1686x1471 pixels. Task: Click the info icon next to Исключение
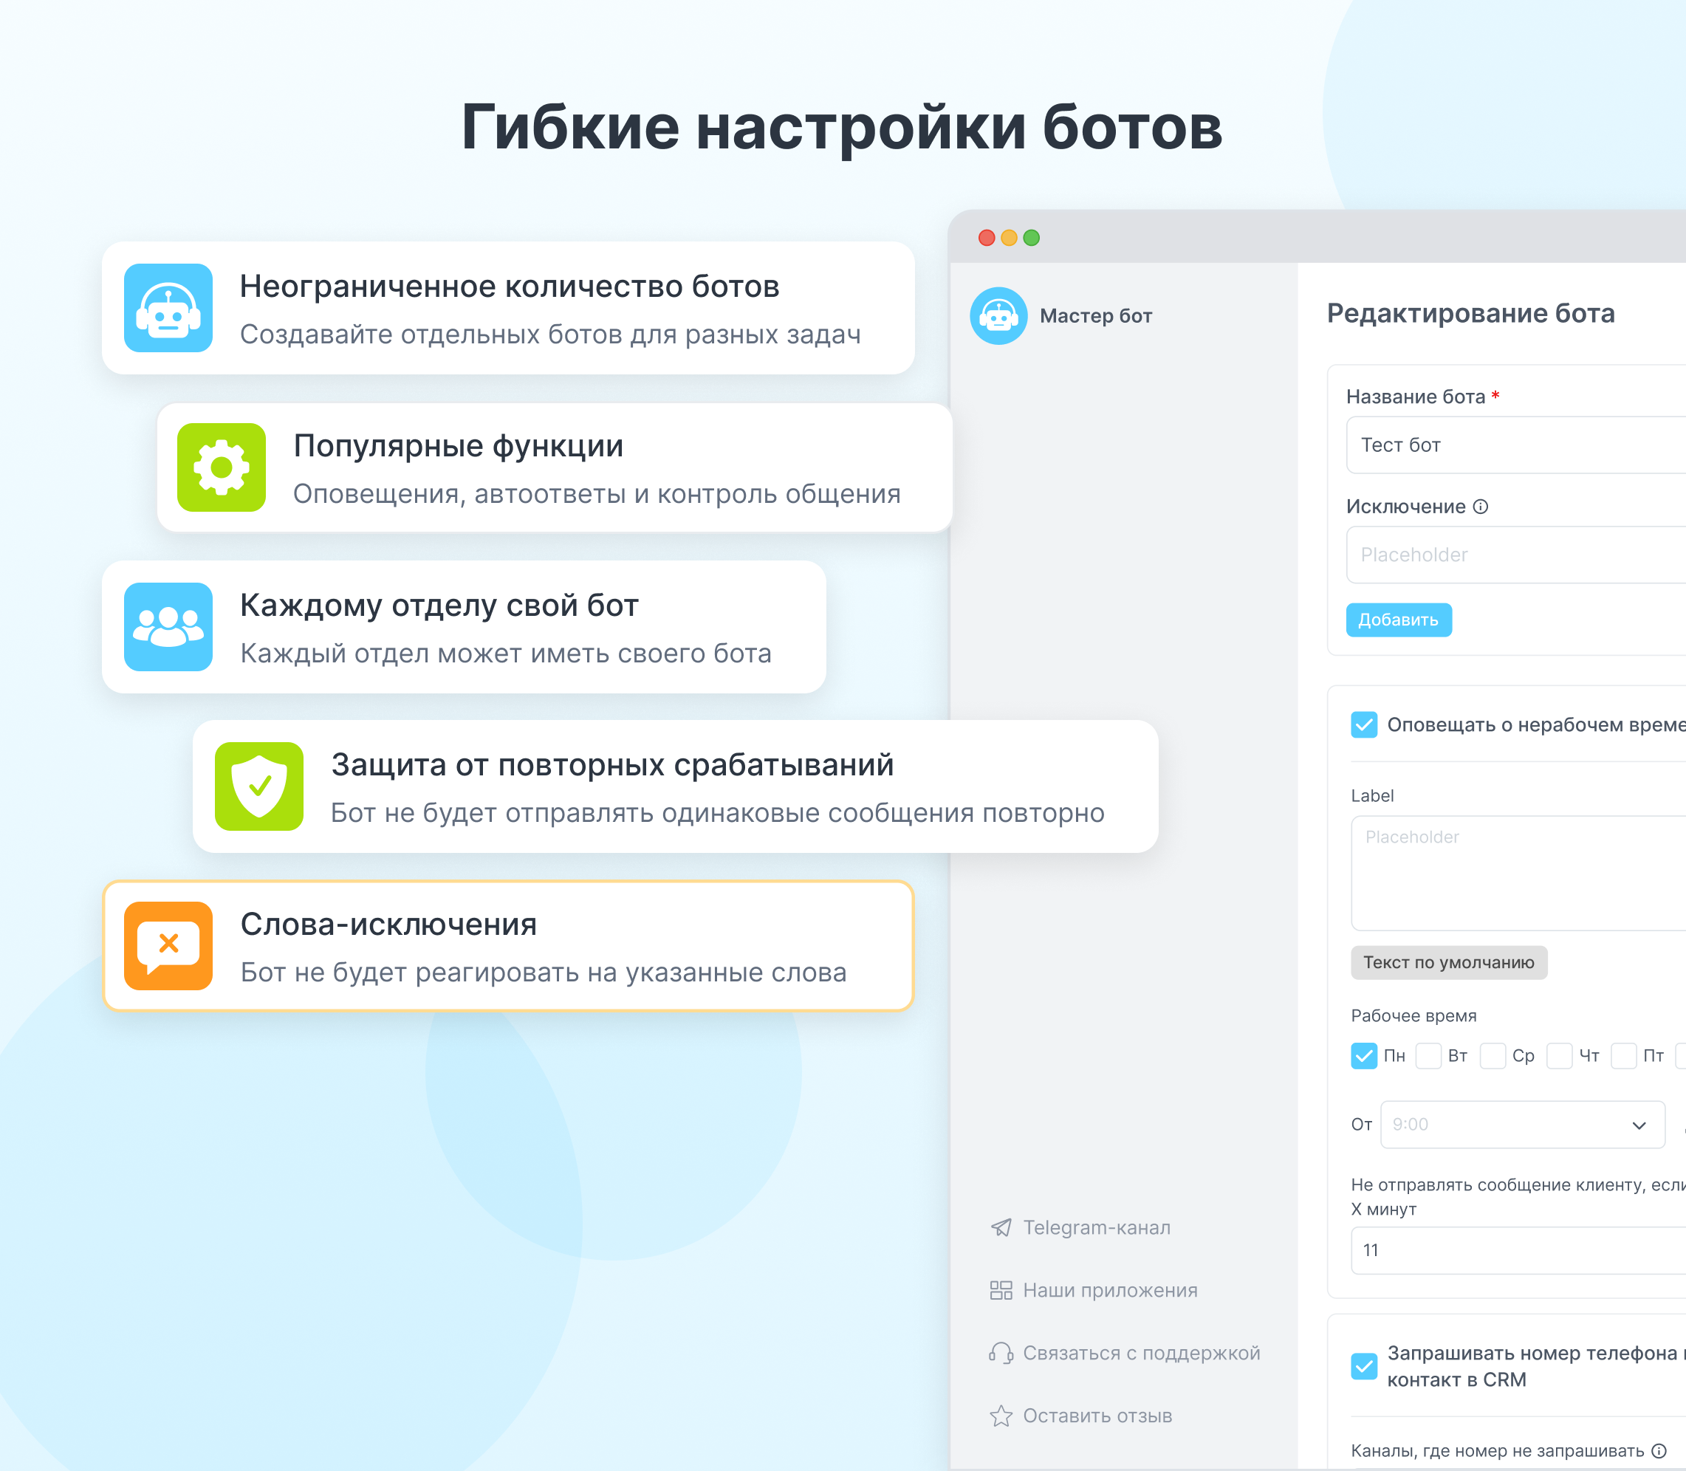1481,507
